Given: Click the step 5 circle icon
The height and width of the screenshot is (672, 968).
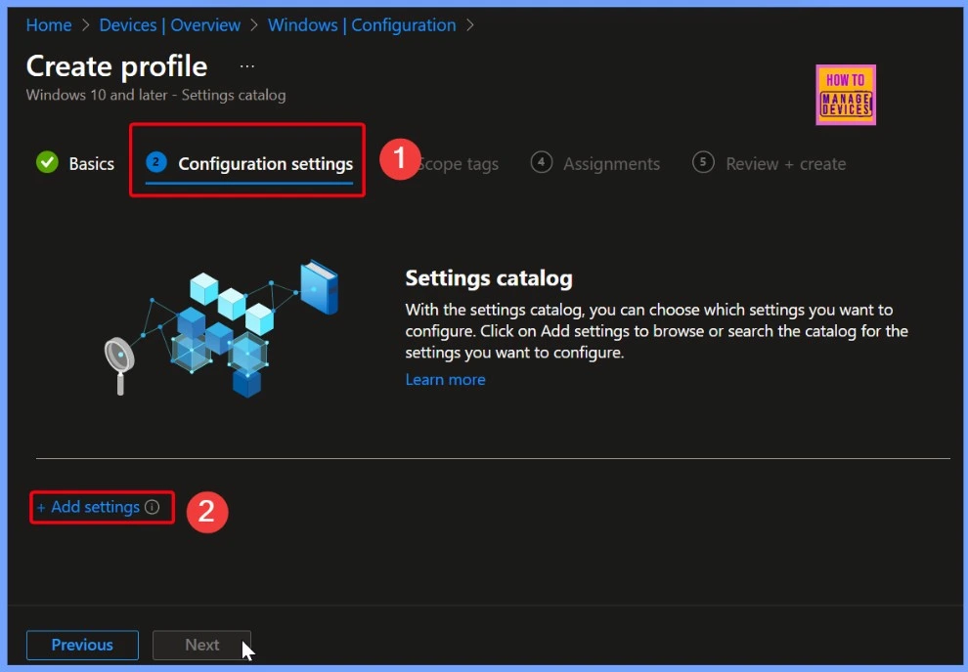Looking at the screenshot, I should pos(703,162).
